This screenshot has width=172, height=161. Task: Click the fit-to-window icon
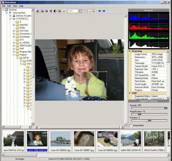(x=84, y=11)
